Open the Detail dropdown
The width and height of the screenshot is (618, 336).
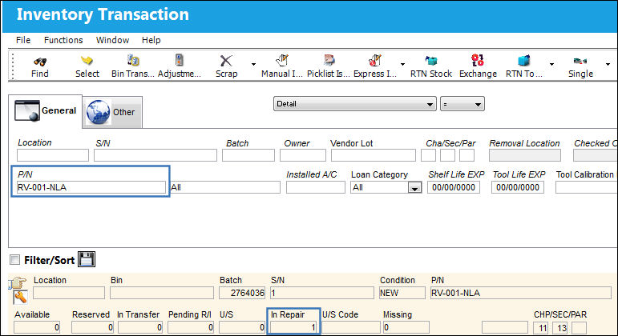(x=355, y=104)
